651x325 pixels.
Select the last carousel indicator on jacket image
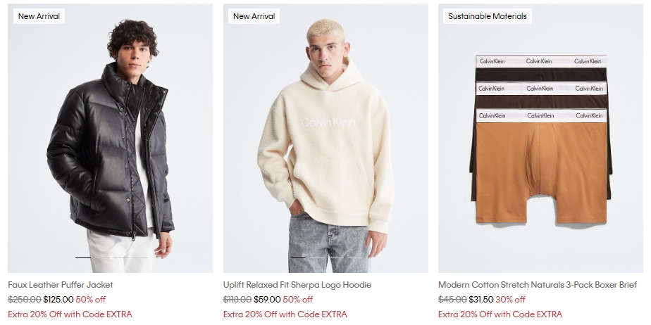click(x=140, y=258)
